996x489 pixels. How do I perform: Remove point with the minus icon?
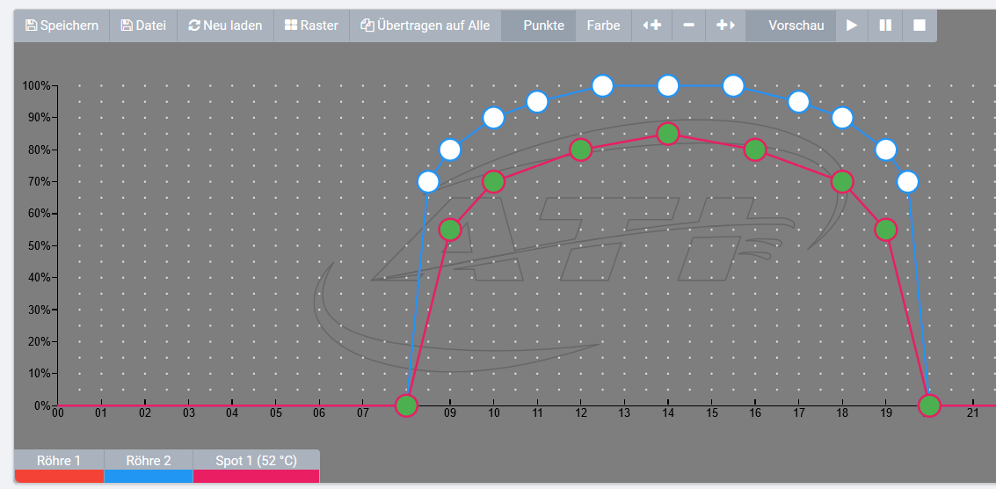click(688, 26)
